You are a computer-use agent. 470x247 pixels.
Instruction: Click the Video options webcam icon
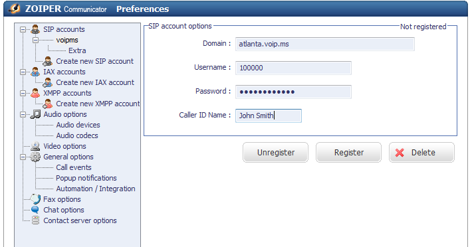click(35, 146)
